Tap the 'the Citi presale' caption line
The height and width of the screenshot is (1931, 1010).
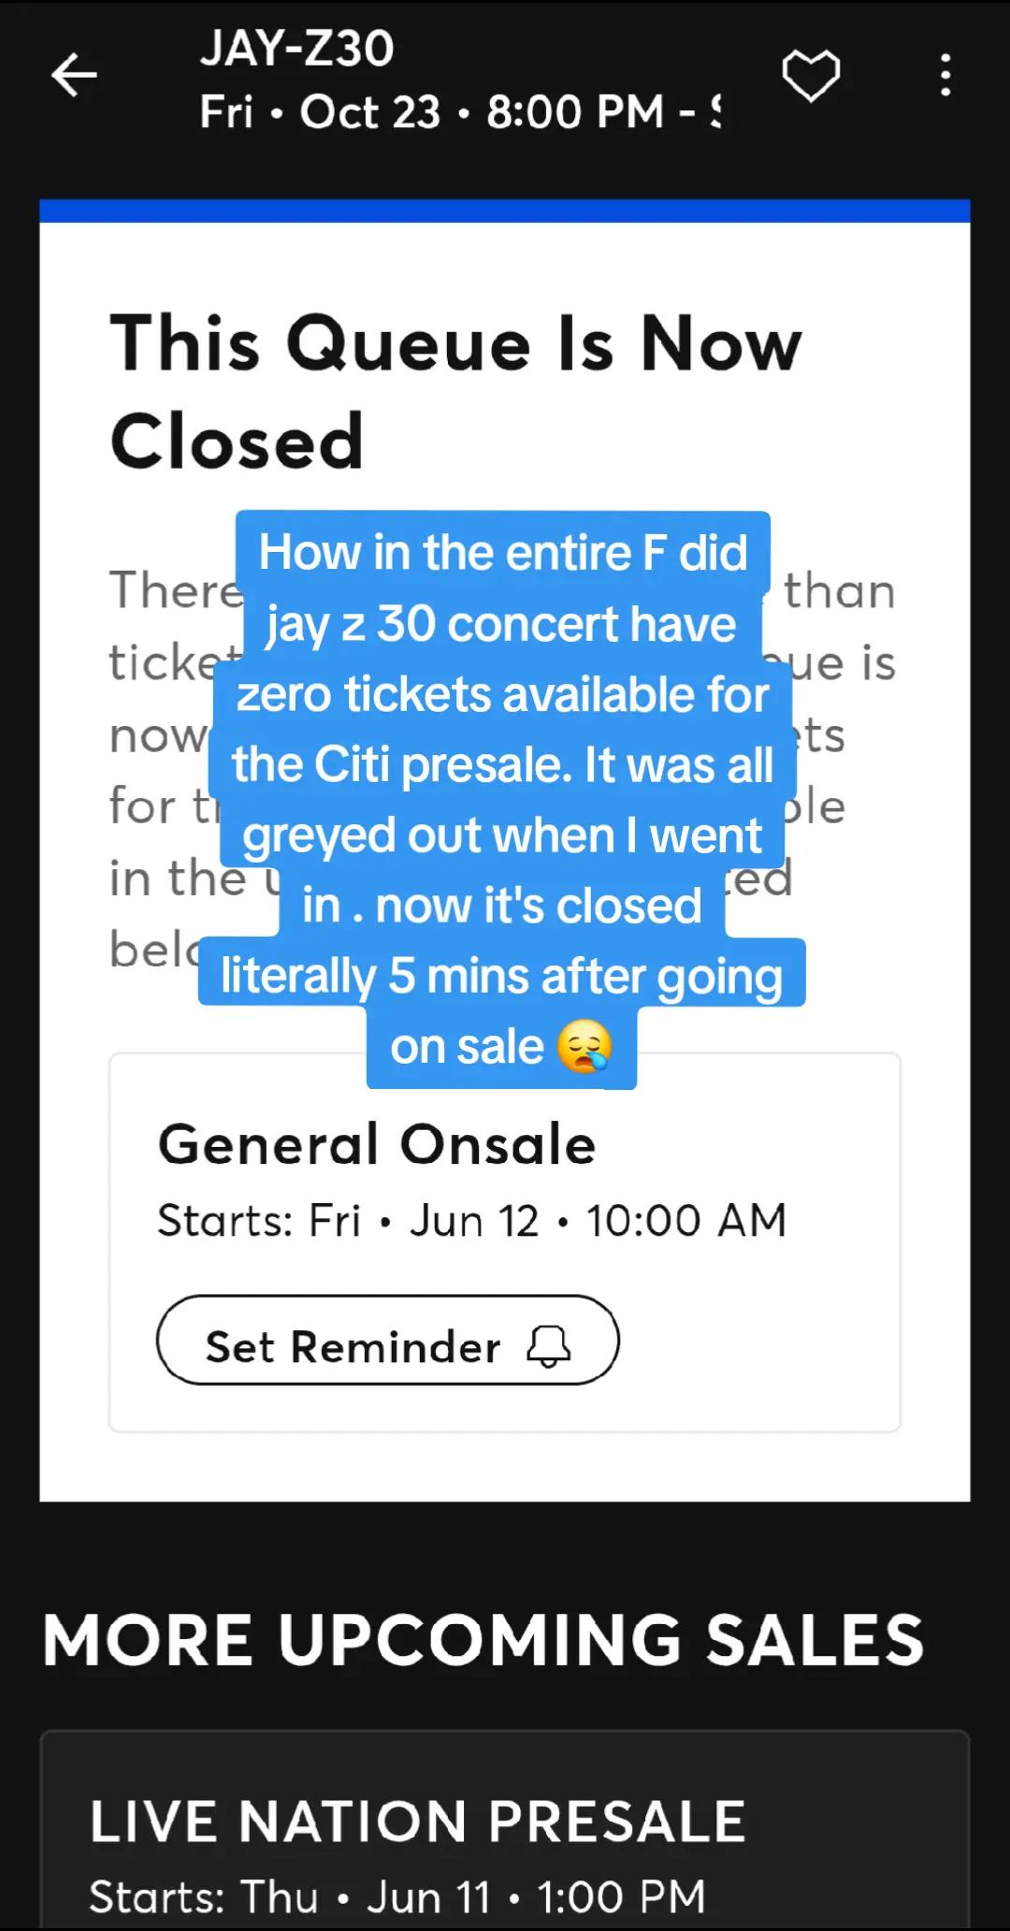(503, 764)
